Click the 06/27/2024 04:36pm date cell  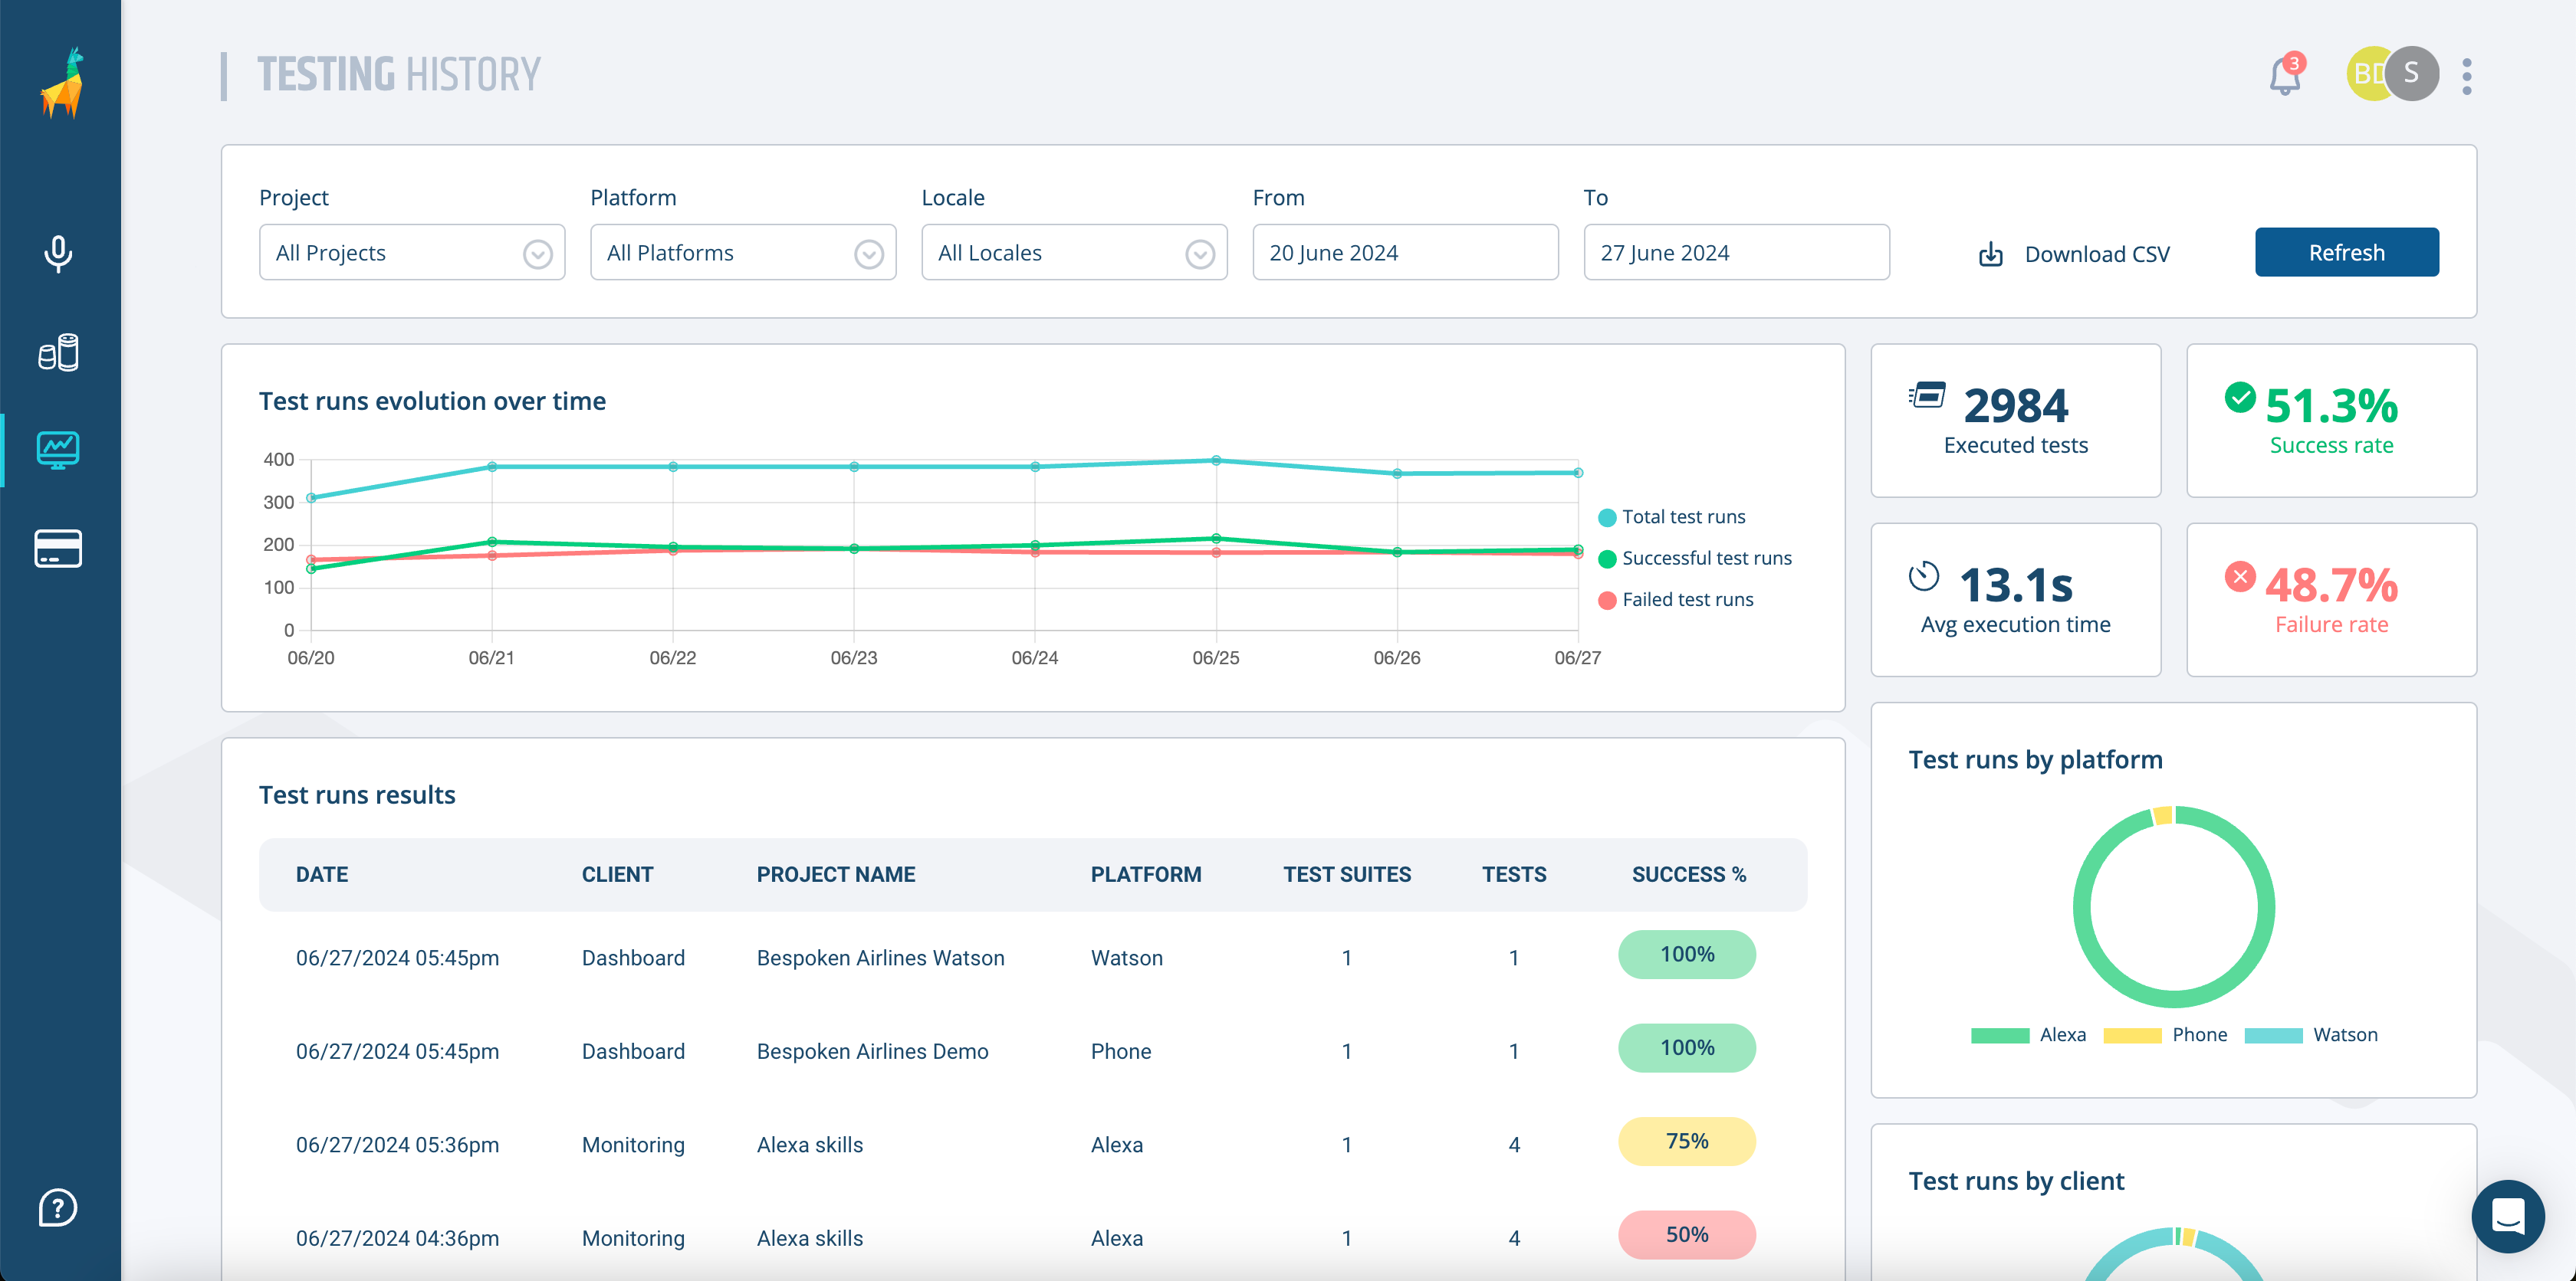pos(397,1238)
